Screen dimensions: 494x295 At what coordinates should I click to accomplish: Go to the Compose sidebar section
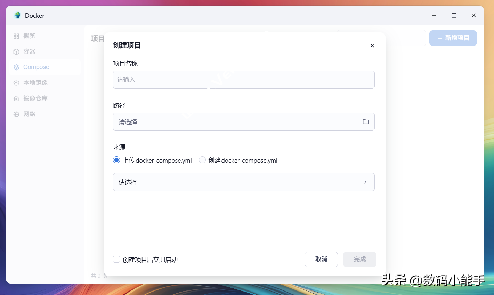pyautogui.click(x=45, y=67)
